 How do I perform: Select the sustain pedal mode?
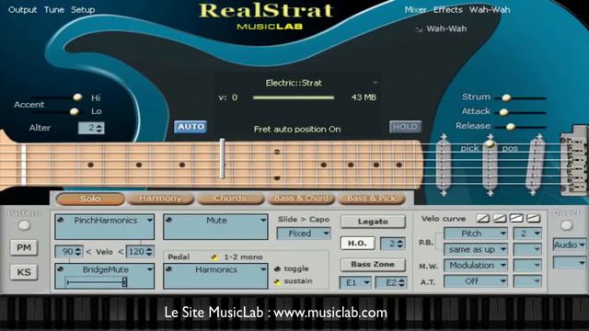click(x=277, y=281)
